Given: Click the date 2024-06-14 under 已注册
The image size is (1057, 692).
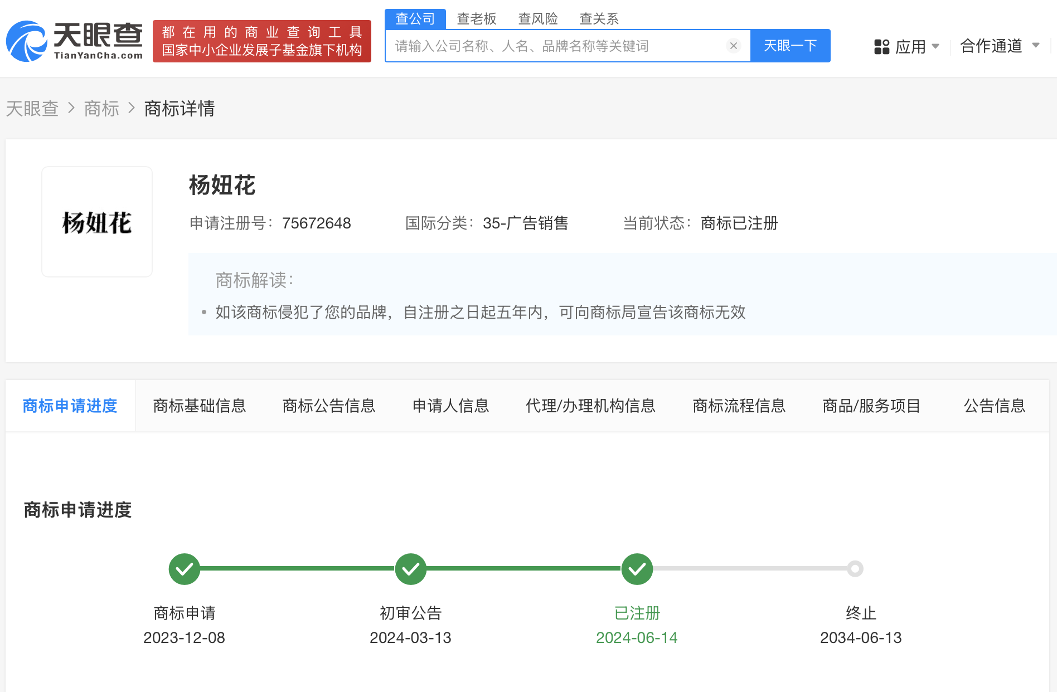Looking at the screenshot, I should [x=637, y=638].
